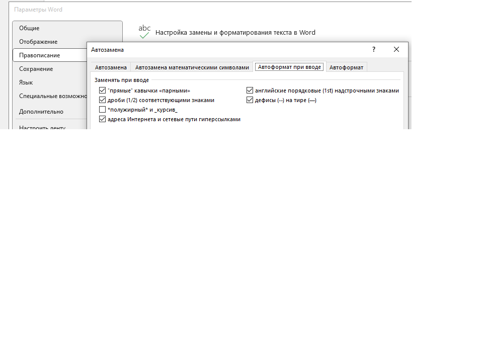Toggle дроби (1/2) replacement checkbox
Image resolution: width=483 pixels, height=362 pixels.
[102, 100]
